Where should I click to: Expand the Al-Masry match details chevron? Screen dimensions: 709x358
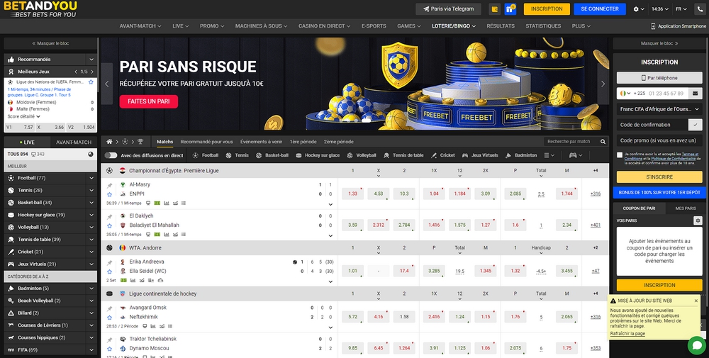click(x=330, y=204)
